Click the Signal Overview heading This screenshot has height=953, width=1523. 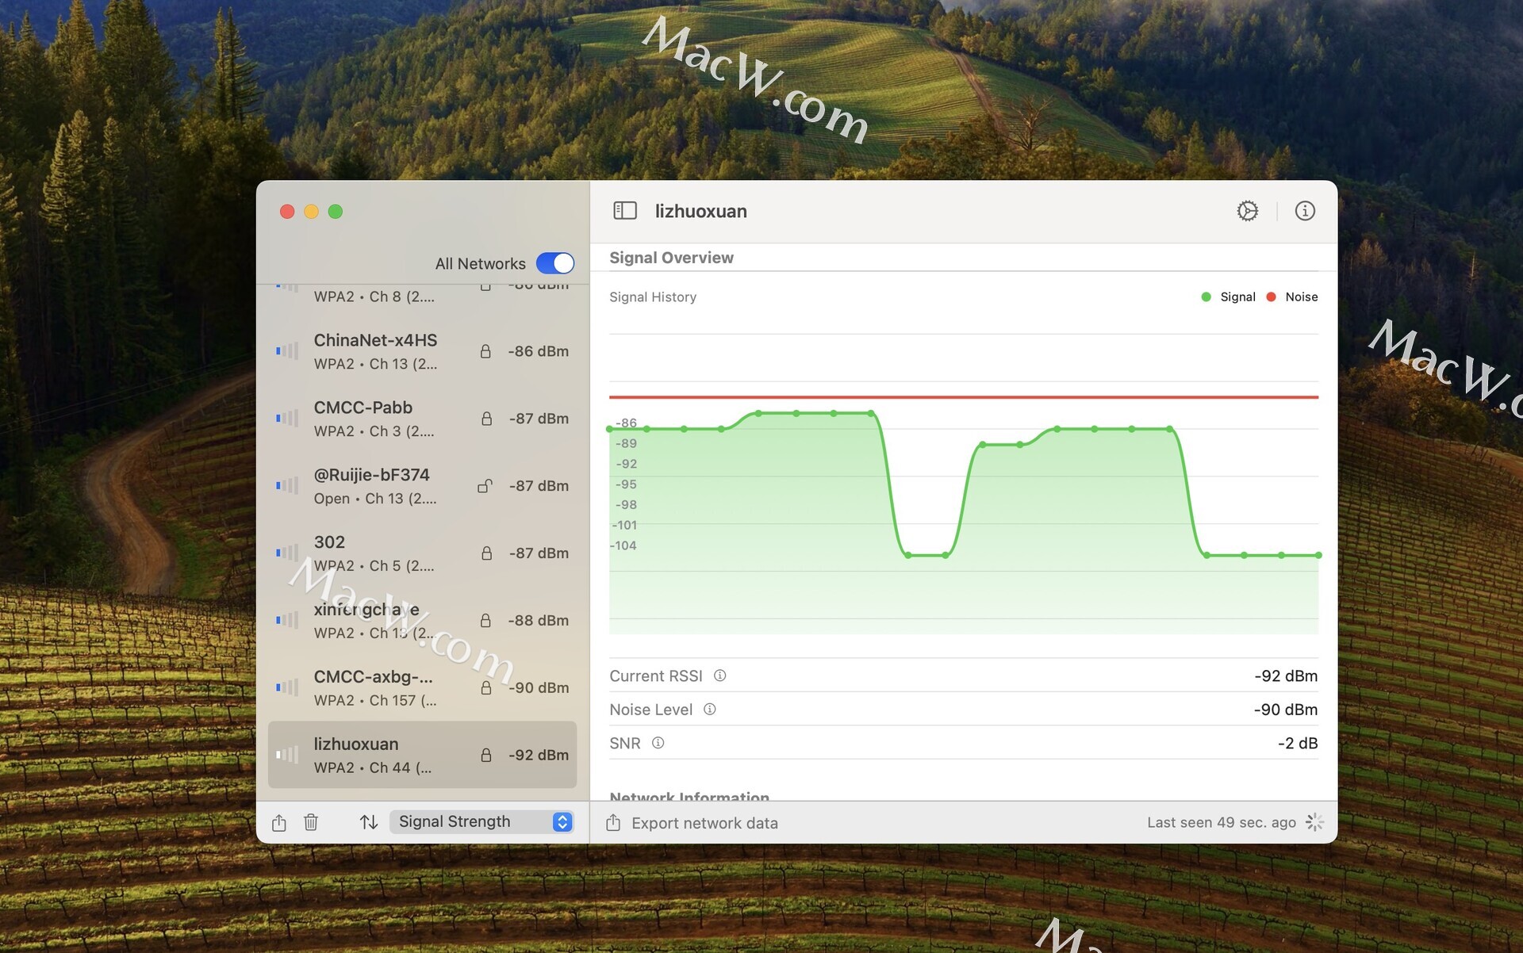(x=671, y=258)
